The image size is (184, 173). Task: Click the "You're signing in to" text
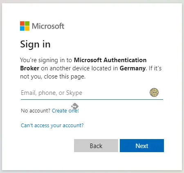click(x=46, y=60)
